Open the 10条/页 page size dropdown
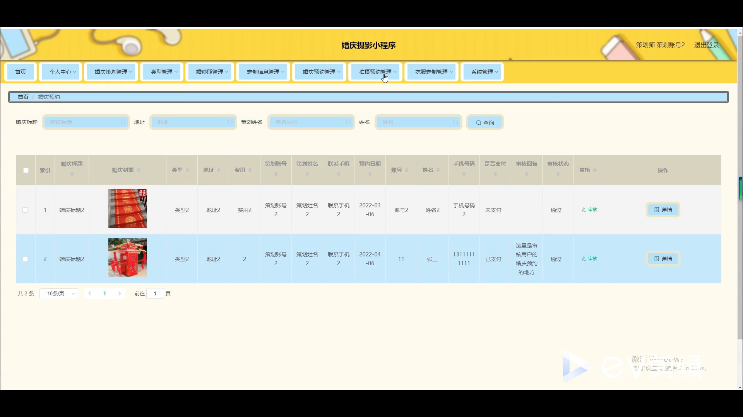743x417 pixels. 59,293
